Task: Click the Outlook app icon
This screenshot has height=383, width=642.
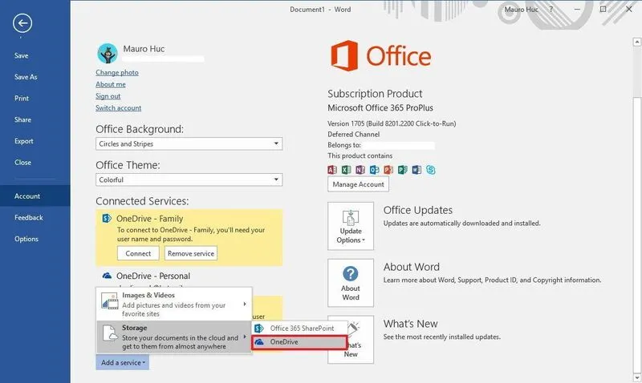Action: pos(374,170)
